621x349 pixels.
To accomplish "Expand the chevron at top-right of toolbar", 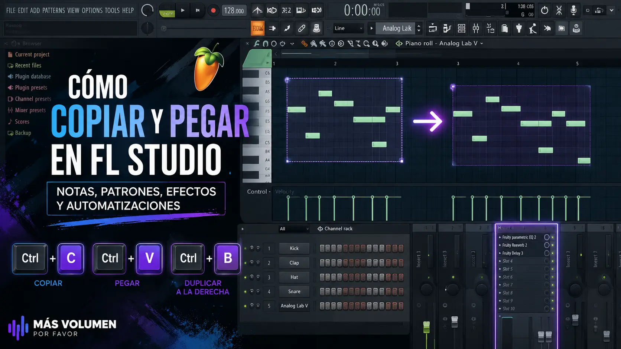I will [x=611, y=10].
